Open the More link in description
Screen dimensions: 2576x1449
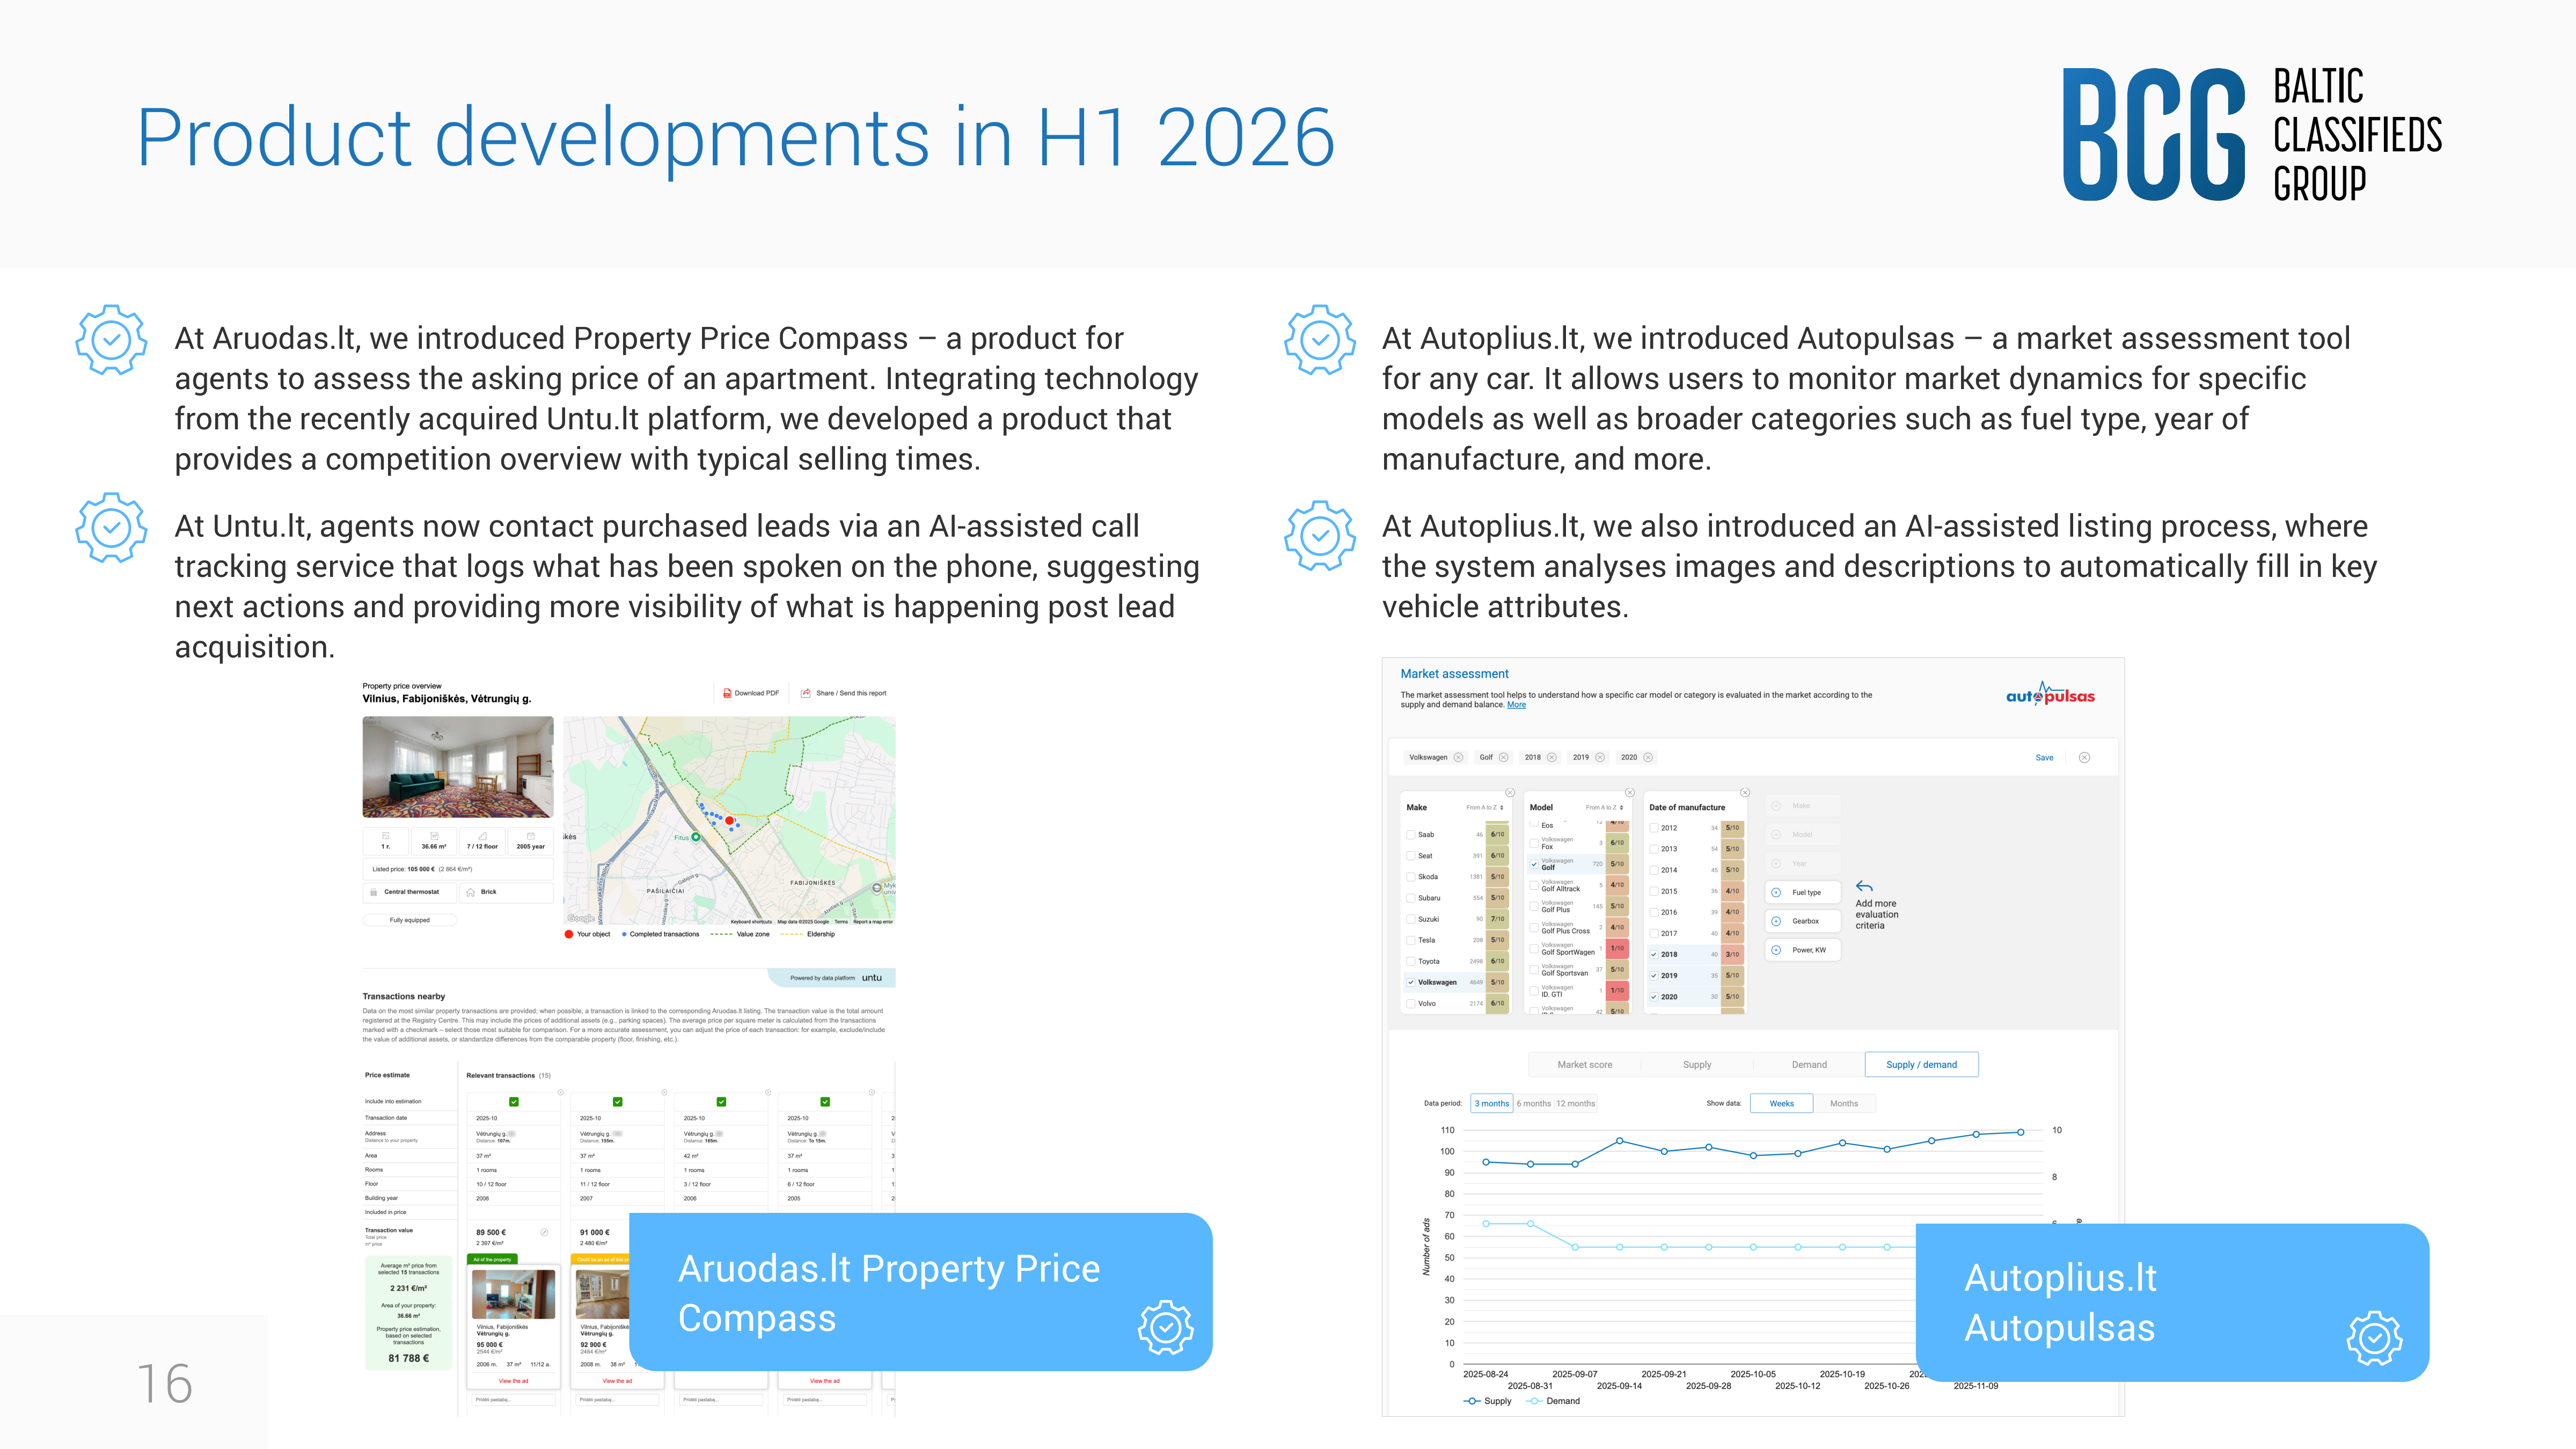point(1516,705)
